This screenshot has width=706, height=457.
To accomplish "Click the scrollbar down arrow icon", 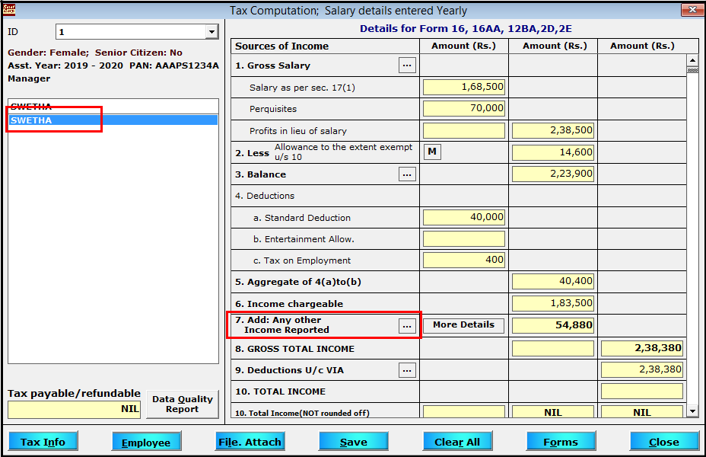I will click(693, 410).
